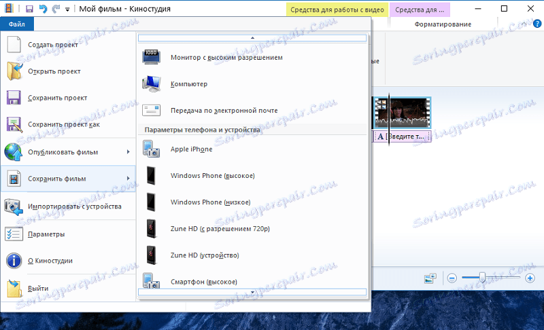Select Zune HD (устройство) preset
The height and width of the screenshot is (330, 544).
click(x=252, y=255)
